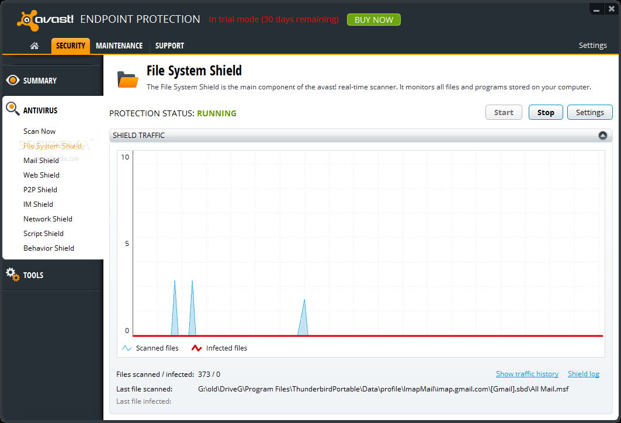
Task: Select Web Shield in sidebar
Action: 41,175
